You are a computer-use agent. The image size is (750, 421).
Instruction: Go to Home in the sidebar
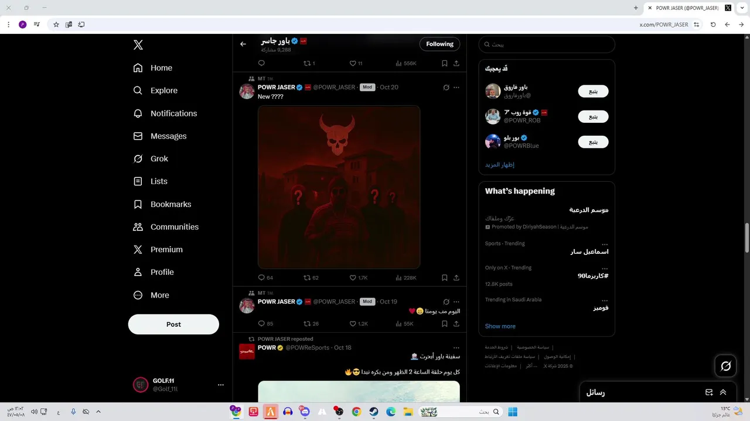pyautogui.click(x=153, y=68)
